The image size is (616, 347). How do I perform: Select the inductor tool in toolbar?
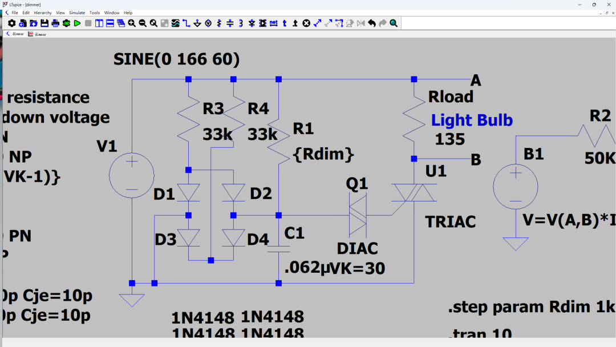(241, 23)
